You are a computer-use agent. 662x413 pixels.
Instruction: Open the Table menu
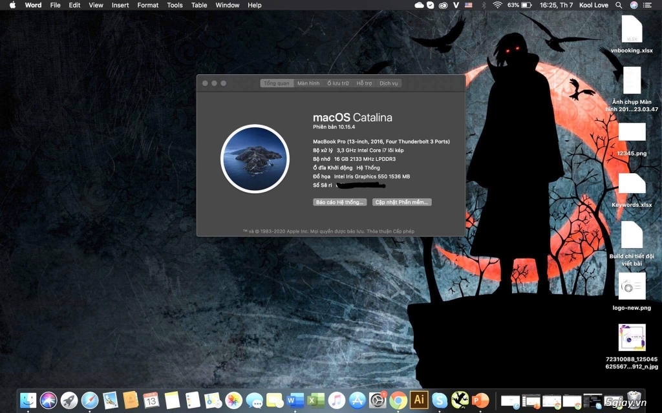[x=199, y=5]
